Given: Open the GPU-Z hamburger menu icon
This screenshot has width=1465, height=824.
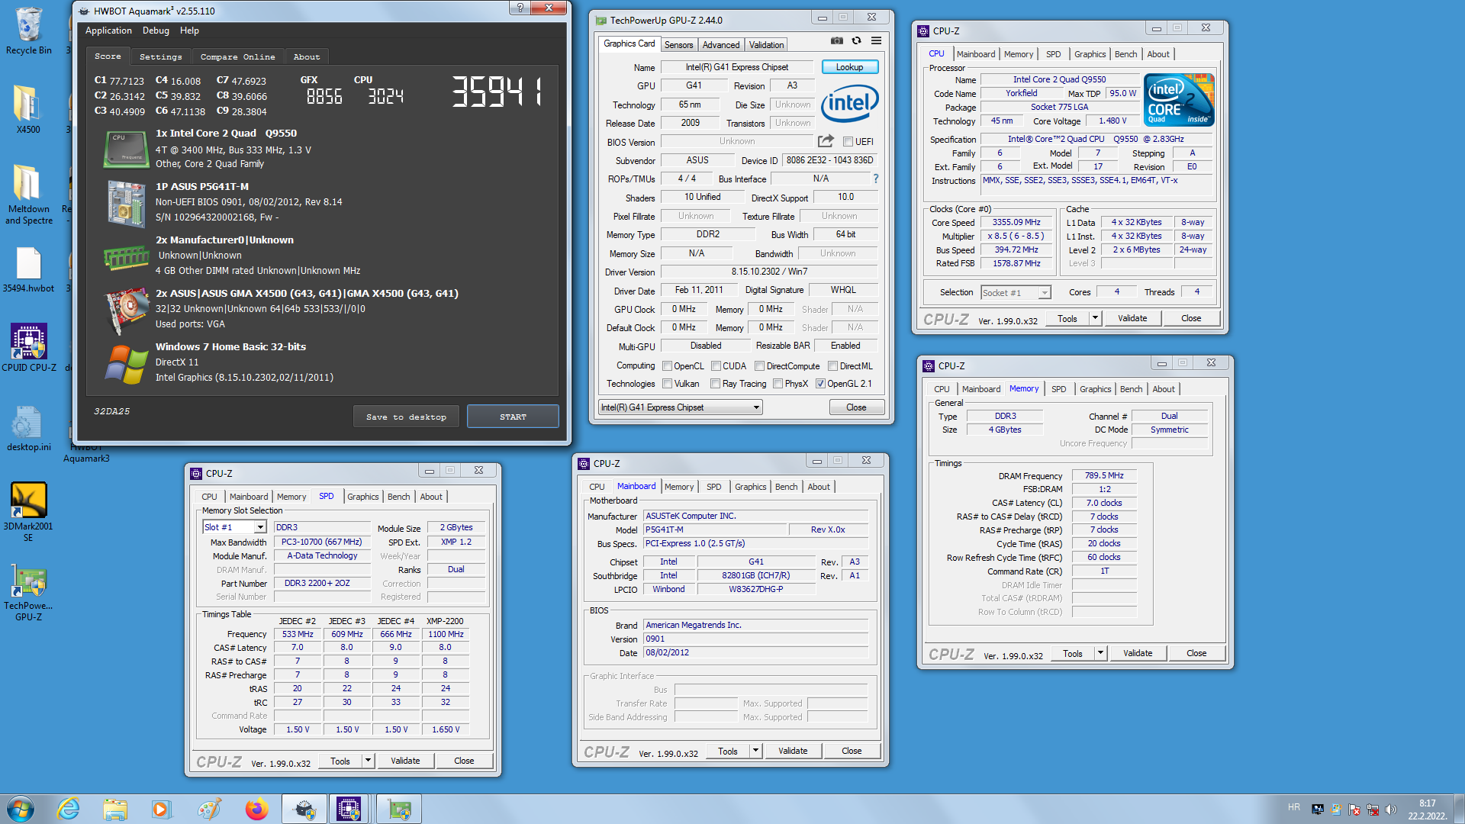Looking at the screenshot, I should point(876,40).
